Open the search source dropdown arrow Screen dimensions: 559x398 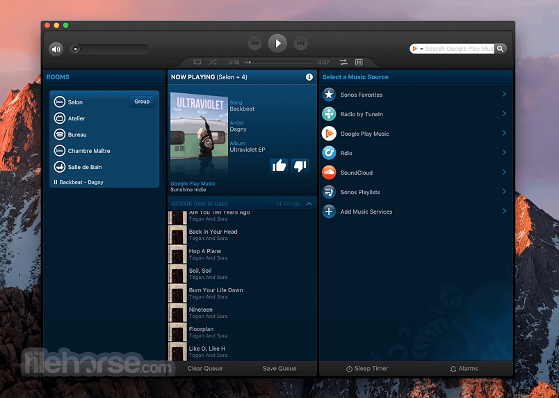click(x=421, y=49)
